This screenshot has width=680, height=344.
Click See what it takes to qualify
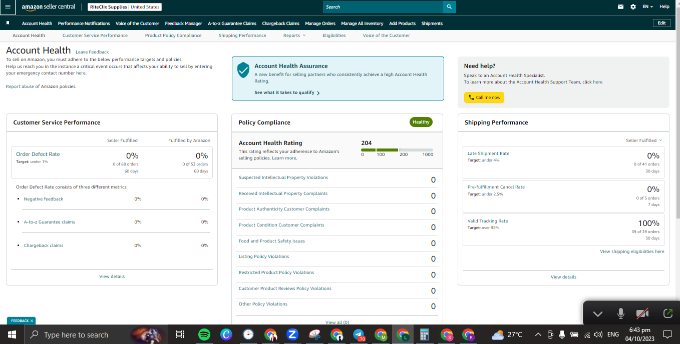(287, 92)
